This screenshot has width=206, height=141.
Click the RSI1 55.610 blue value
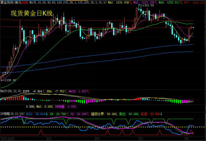(x=37, y=114)
